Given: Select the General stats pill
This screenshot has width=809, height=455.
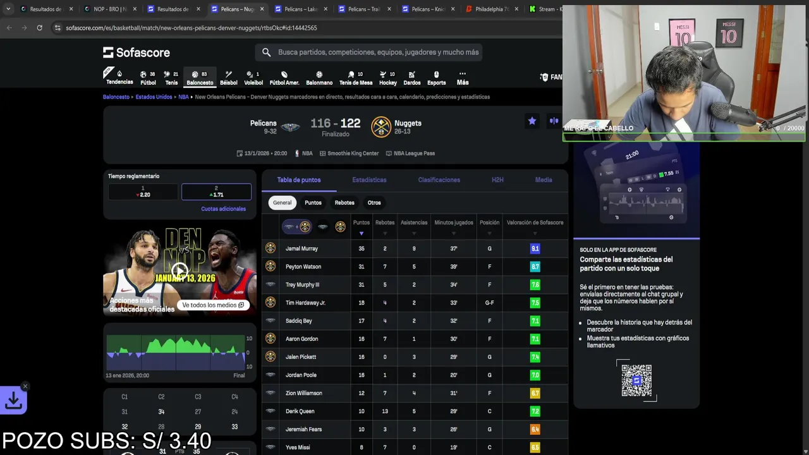Looking at the screenshot, I should coord(283,203).
